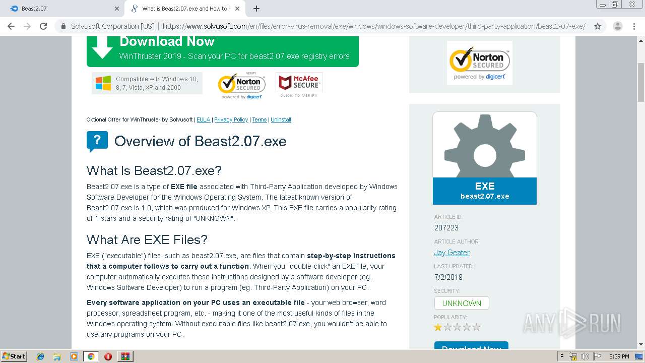Open the EULA link
Screen dimensions: 645x363
203,119
